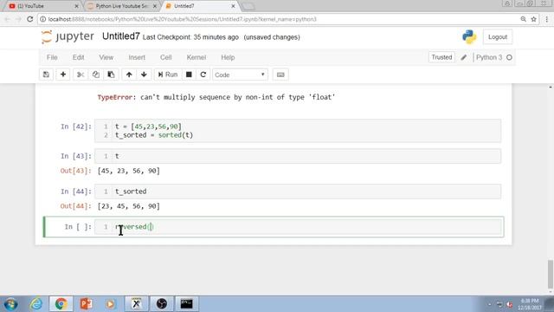Click the In [42]: prompt label

point(76,127)
